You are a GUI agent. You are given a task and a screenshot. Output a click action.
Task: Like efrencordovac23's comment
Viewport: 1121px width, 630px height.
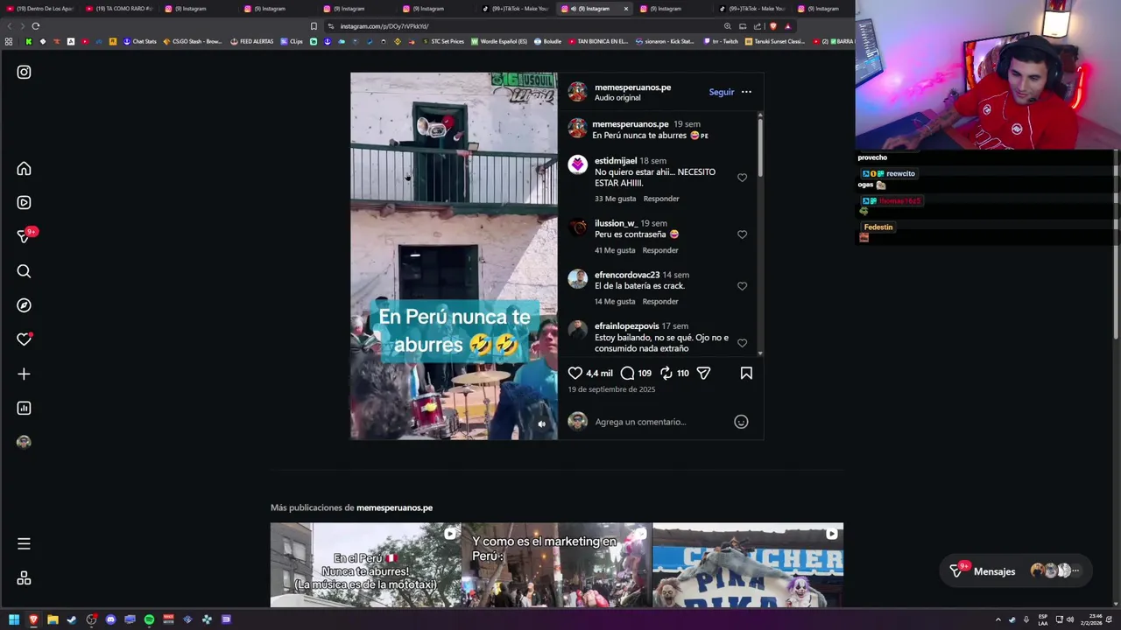pyautogui.click(x=742, y=286)
